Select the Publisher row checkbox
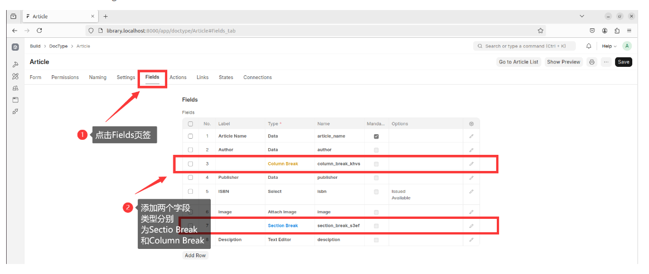This screenshot has width=649, height=274. (x=190, y=177)
